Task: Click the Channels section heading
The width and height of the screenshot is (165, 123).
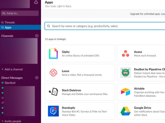Action: click(x=7, y=36)
